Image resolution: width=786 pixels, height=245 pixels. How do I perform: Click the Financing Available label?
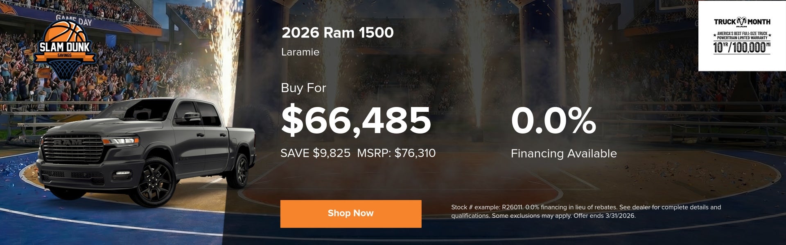563,154
